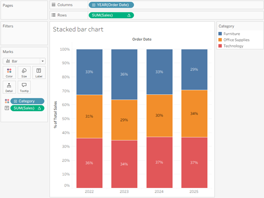Image resolution: width=264 pixels, height=198 pixels.
Task: Click the Stacked bar chart title
Action: [x=78, y=30]
